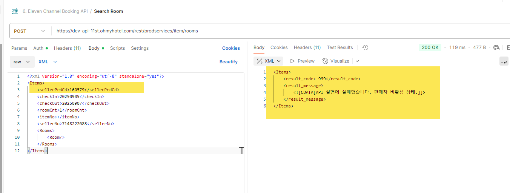This screenshot has height=193, width=510.
Task: Open the raw body type dropdown
Action: point(22,62)
